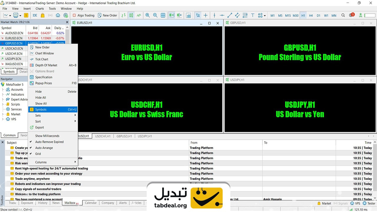Image resolution: width=377 pixels, height=212 pixels.
Task: Click the New Order button
Action: [x=107, y=15]
